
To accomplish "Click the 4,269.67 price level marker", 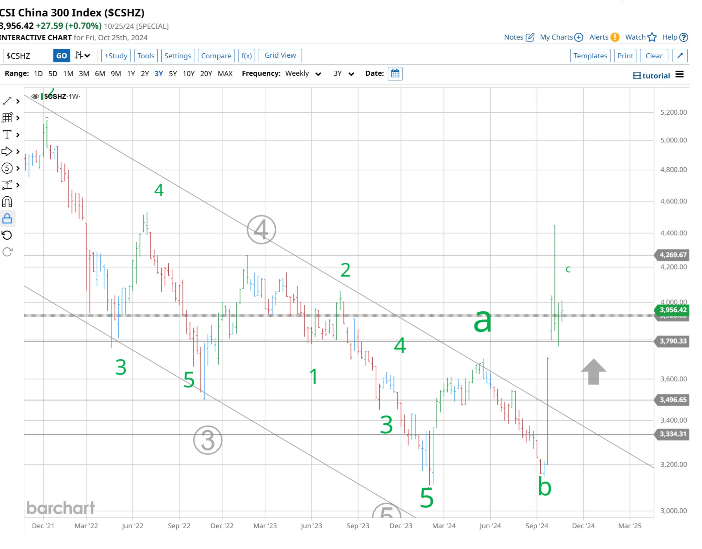I will click(x=672, y=255).
